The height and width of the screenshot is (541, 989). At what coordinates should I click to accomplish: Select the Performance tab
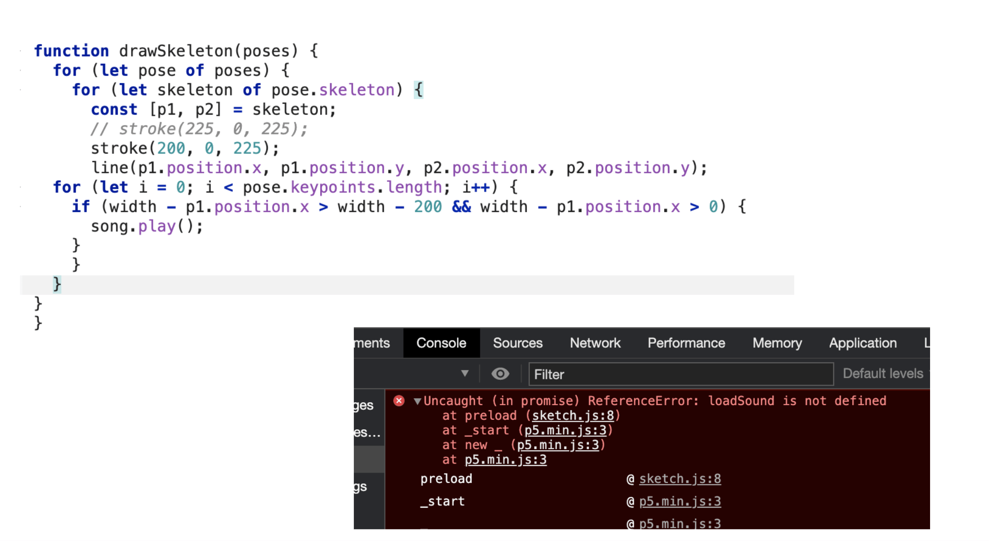tap(685, 343)
